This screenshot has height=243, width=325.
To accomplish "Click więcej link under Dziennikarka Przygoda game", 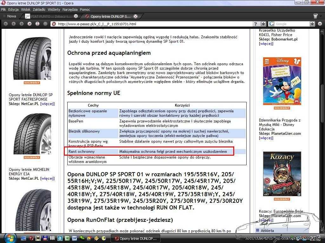I will pos(266,138).
